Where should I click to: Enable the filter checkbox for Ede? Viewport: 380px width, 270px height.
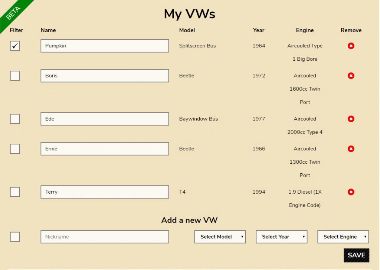[x=15, y=119]
